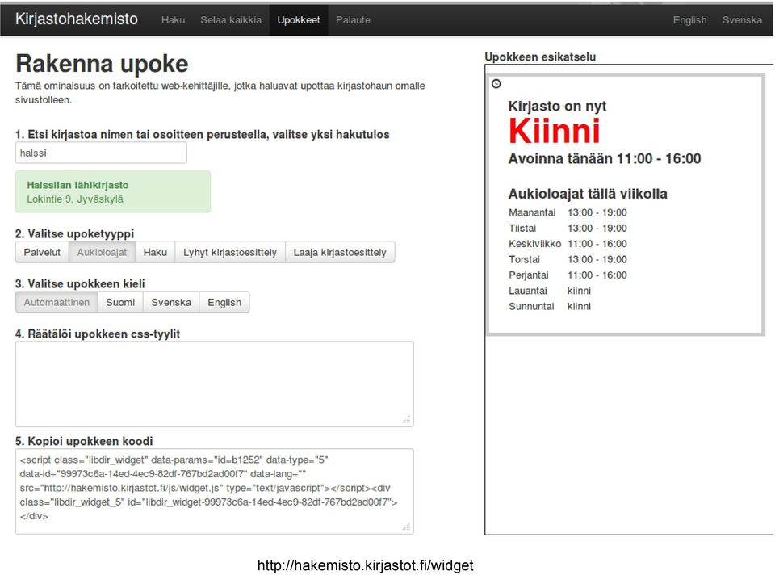775x575 pixels.
Task: Choose the Lyhyt kirjastoesittely embed type
Action: (230, 252)
